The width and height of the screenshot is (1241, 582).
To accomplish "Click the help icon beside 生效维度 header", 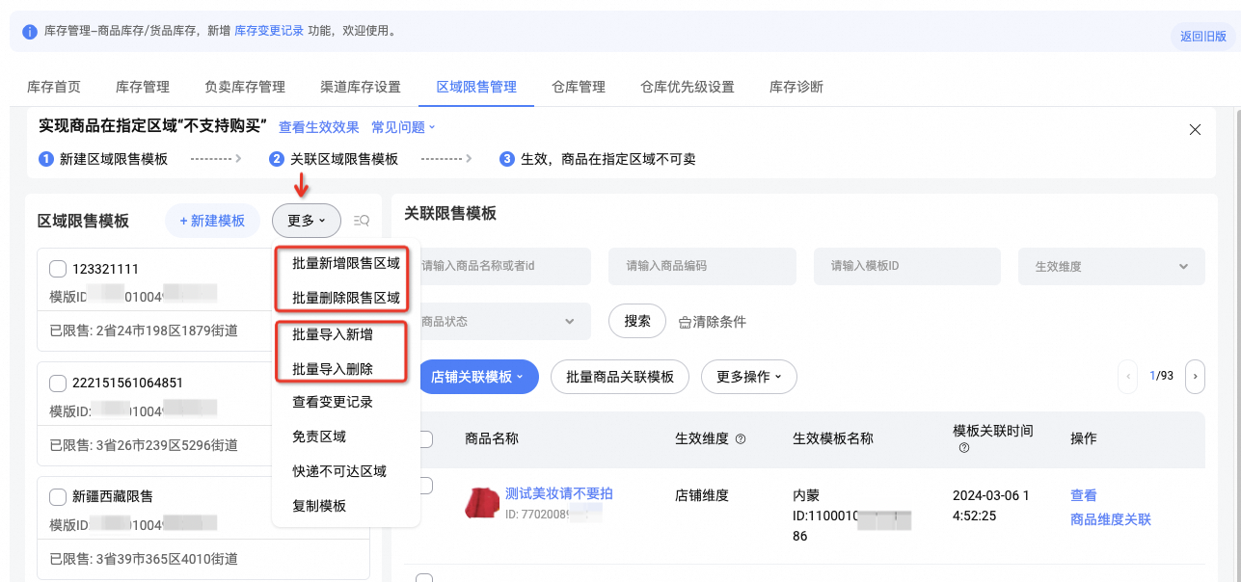I will pyautogui.click(x=741, y=439).
